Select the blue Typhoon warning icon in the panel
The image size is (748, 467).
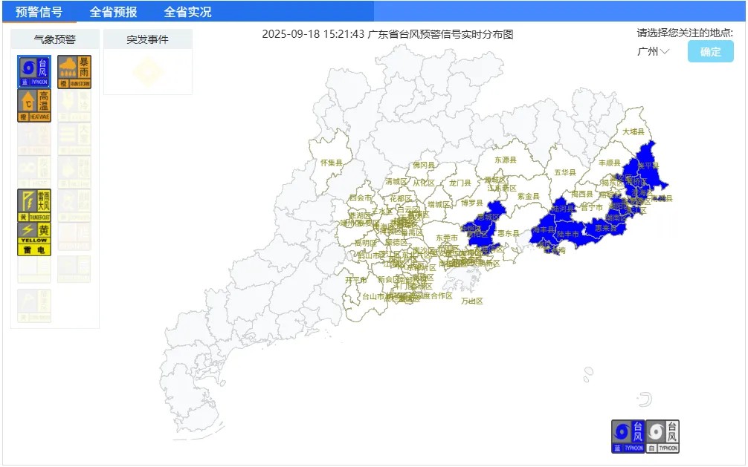(34, 71)
